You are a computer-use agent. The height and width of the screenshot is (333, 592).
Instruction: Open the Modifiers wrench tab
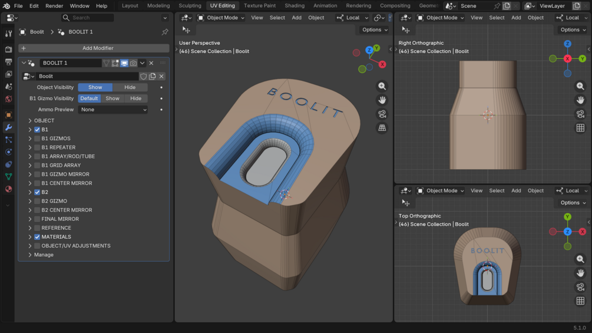[x=8, y=127]
